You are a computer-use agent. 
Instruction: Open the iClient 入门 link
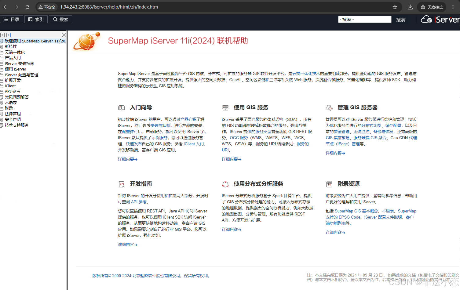tap(194, 144)
